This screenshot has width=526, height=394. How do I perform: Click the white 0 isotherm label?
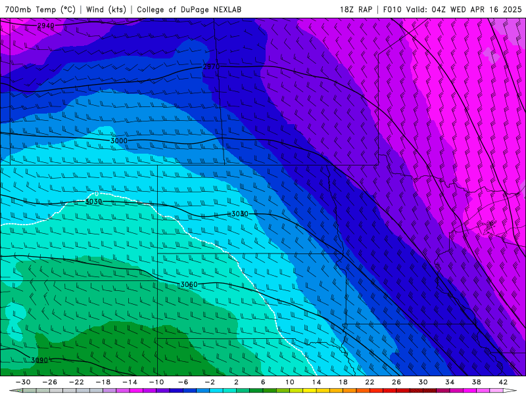97,194
